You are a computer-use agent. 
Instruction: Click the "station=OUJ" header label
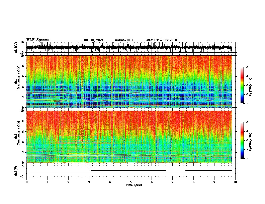click(x=124, y=40)
